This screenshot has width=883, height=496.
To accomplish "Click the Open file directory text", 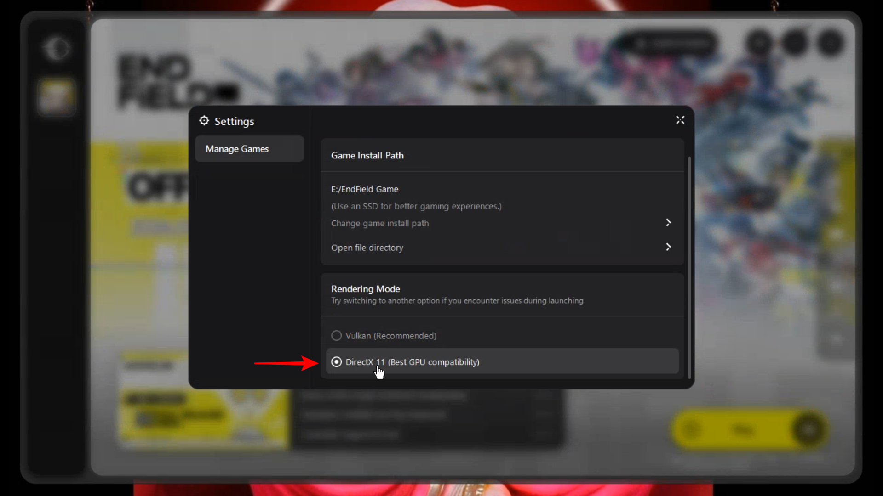I will coord(367,248).
